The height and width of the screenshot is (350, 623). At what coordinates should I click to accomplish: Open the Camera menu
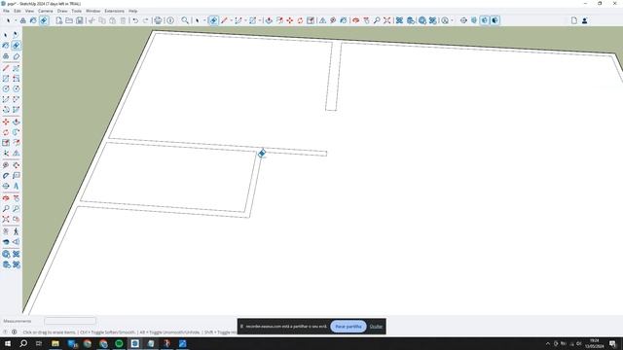[x=46, y=11]
